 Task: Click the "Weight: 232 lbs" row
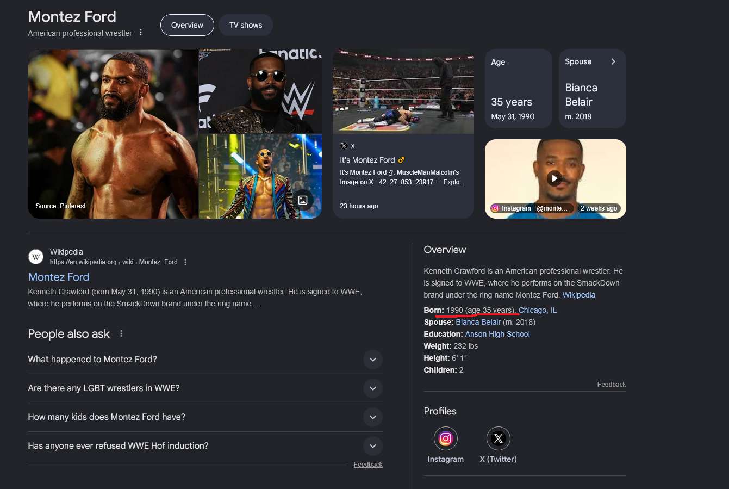(x=451, y=346)
